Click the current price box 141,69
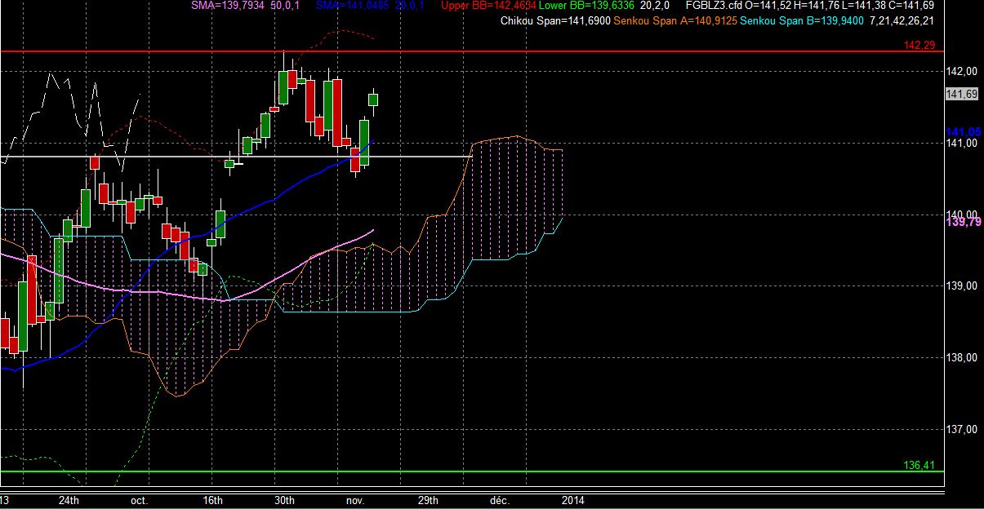This screenshot has height=509, width=984. [961, 95]
